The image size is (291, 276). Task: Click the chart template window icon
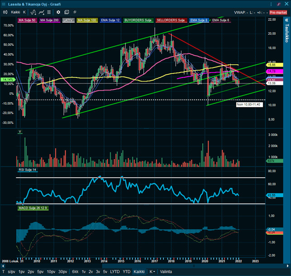click(x=67, y=12)
